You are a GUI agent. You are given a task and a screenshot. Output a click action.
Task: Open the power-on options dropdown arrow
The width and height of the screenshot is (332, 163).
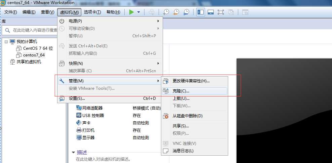click(139, 12)
